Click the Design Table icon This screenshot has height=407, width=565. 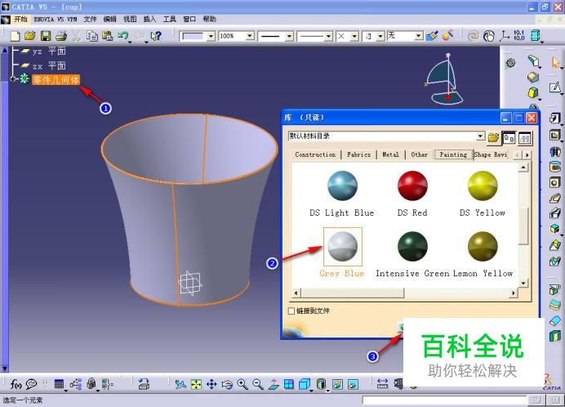59,384
